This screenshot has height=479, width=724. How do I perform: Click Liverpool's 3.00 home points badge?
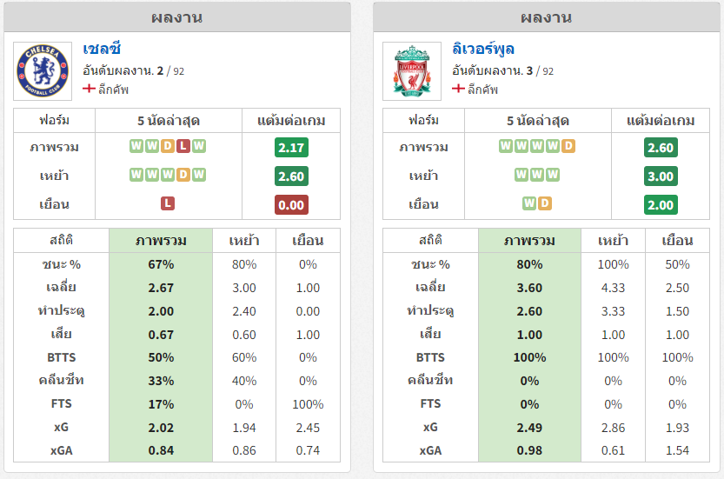661,176
